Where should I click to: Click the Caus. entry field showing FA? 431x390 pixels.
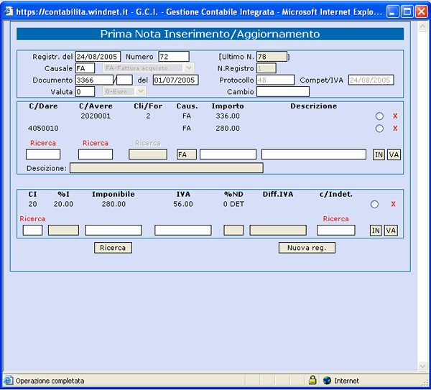tap(187, 154)
